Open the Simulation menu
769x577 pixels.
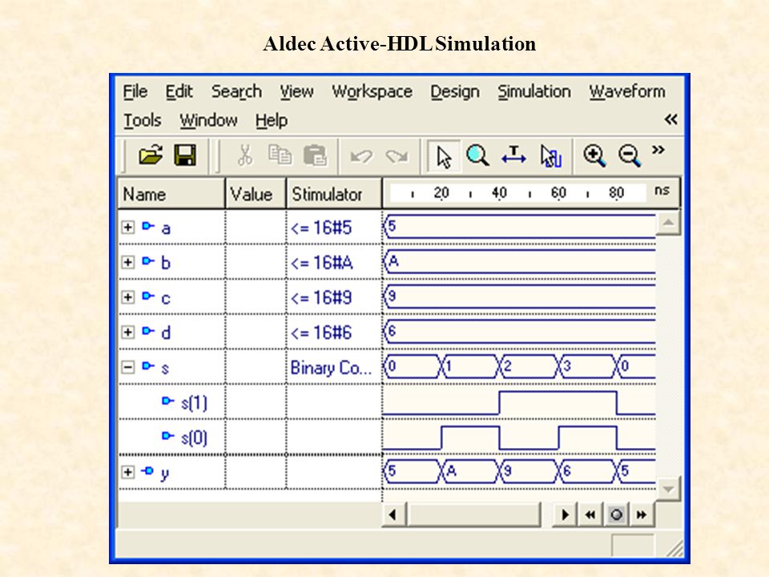coord(534,91)
